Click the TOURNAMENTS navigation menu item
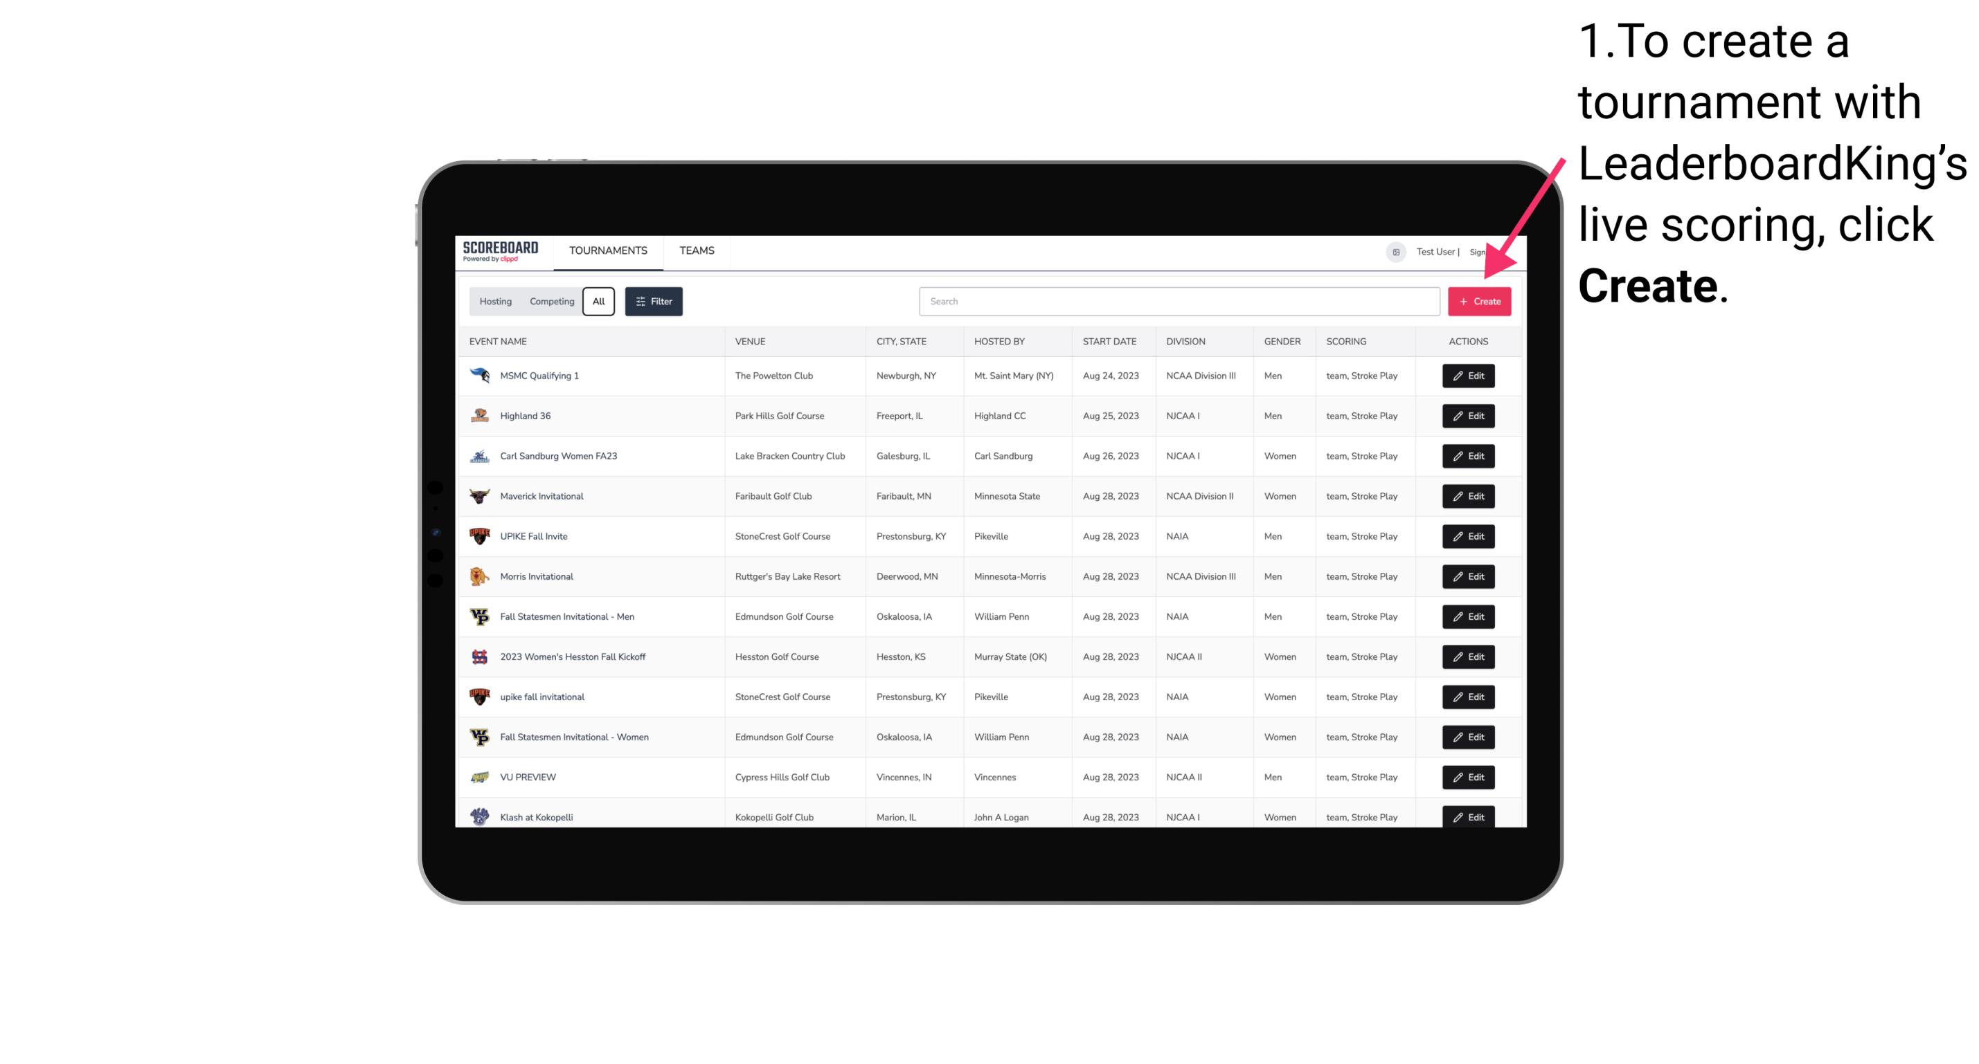This screenshot has width=1979, height=1064. 607,250
